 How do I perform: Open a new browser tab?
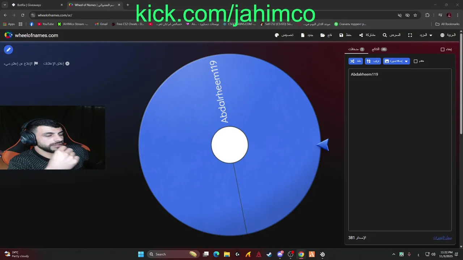(128, 5)
